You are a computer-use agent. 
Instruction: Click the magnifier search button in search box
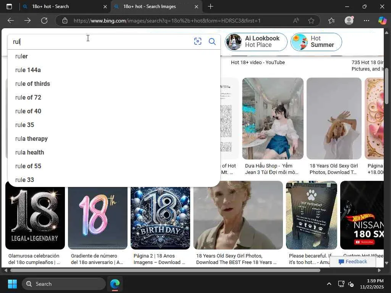point(212,41)
